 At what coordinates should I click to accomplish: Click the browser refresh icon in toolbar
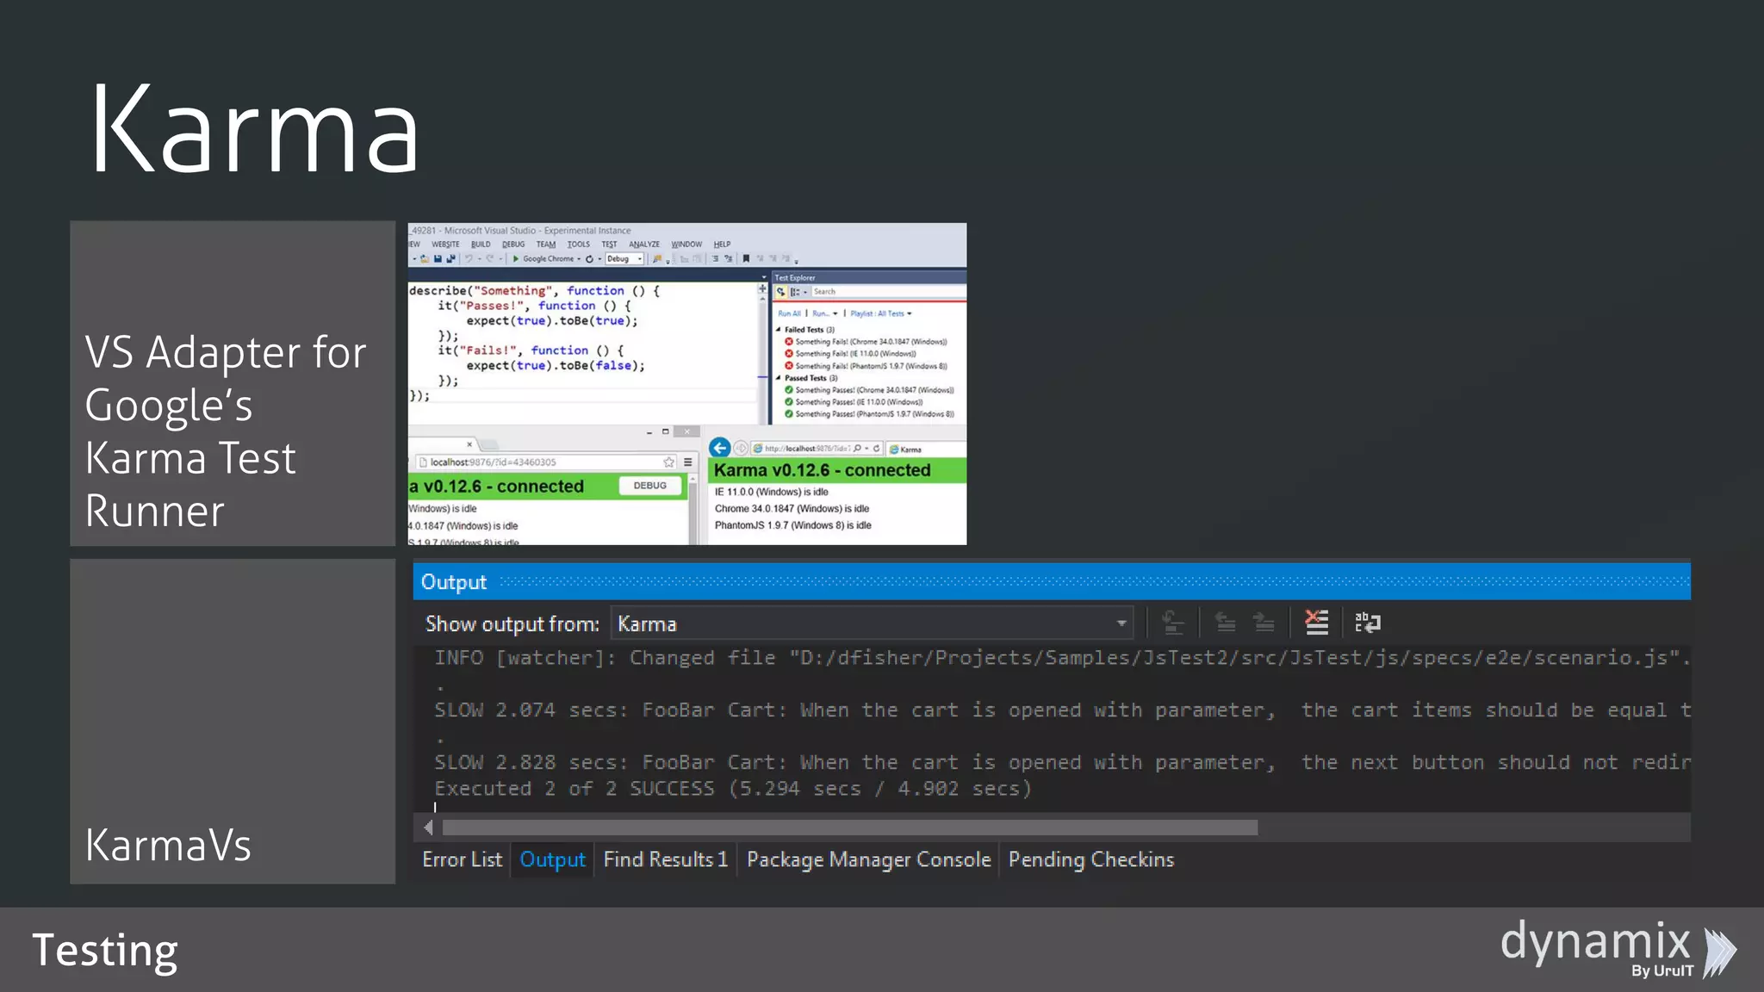[589, 258]
